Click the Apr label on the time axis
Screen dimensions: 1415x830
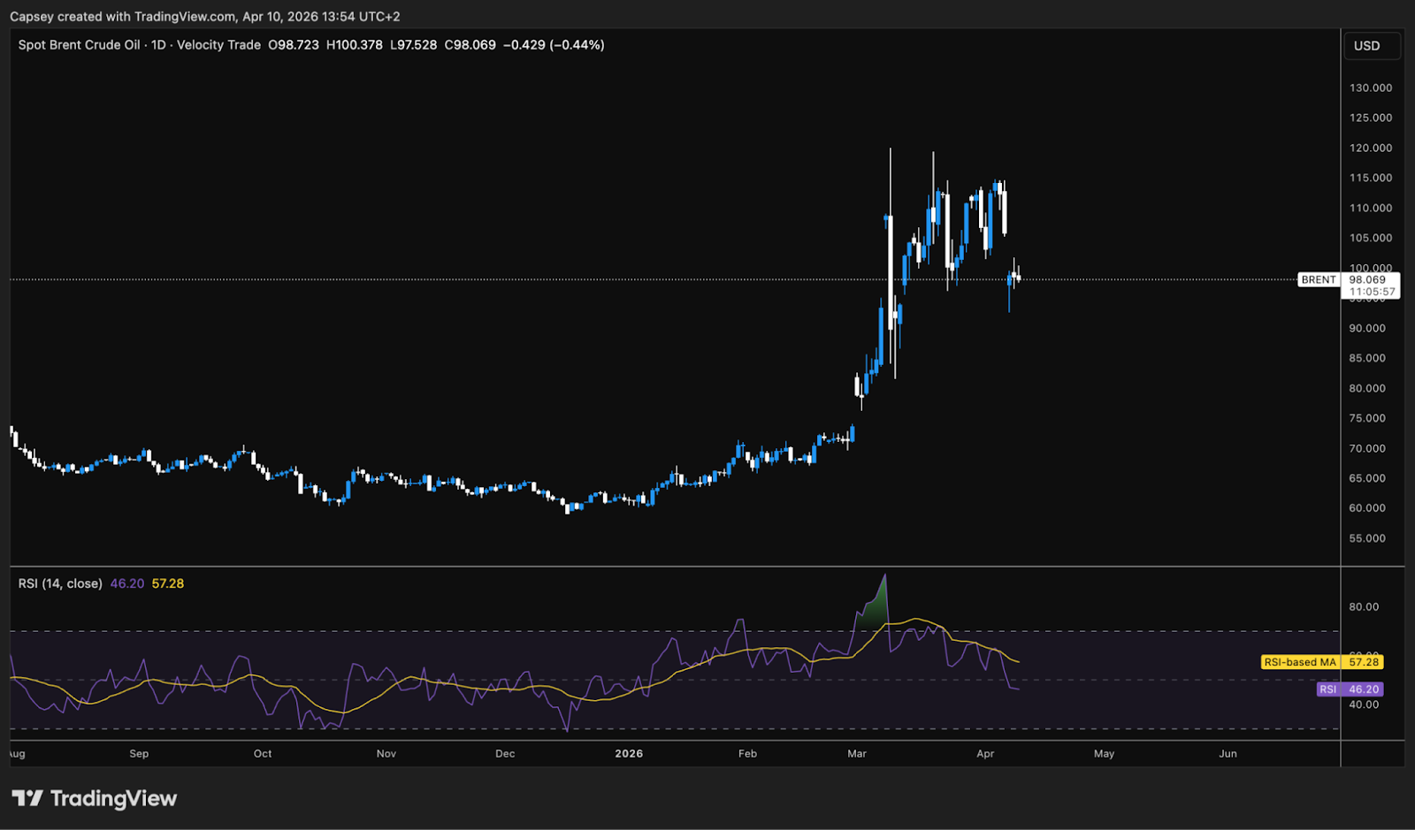pos(985,754)
